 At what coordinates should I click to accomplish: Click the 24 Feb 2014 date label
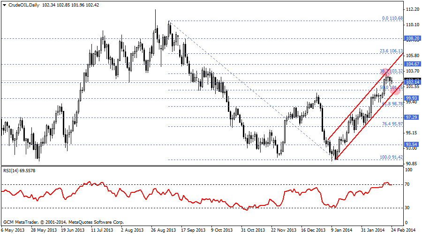click(402, 230)
